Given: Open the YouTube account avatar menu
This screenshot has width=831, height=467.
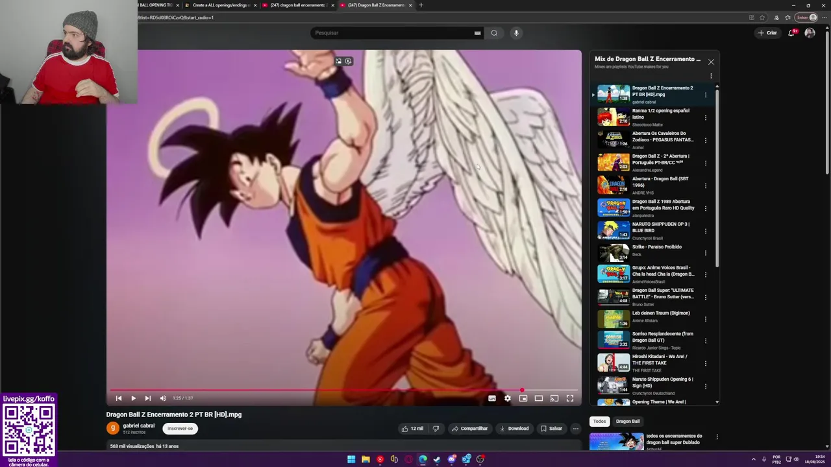Looking at the screenshot, I should tap(810, 33).
